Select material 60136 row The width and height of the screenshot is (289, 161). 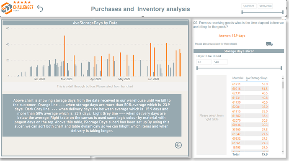tap(250, 125)
